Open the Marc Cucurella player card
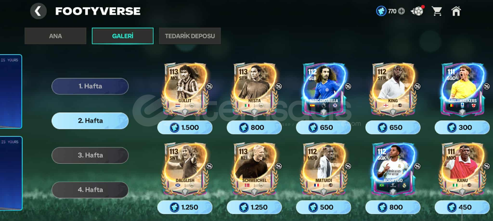The width and height of the screenshot is (493, 221). click(x=324, y=89)
